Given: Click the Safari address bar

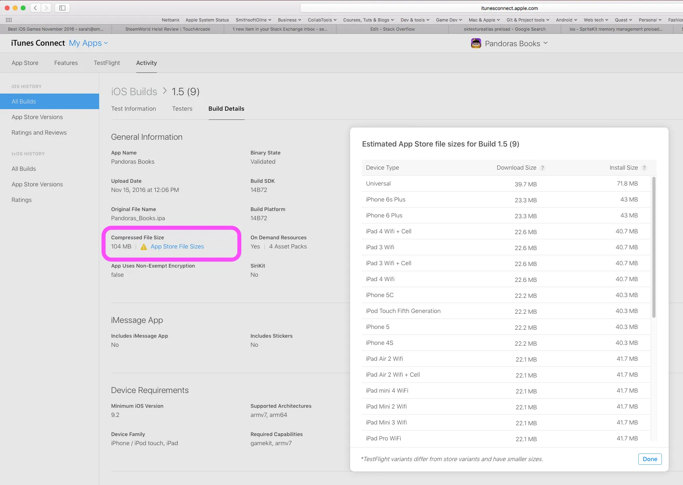Looking at the screenshot, I should point(492,8).
